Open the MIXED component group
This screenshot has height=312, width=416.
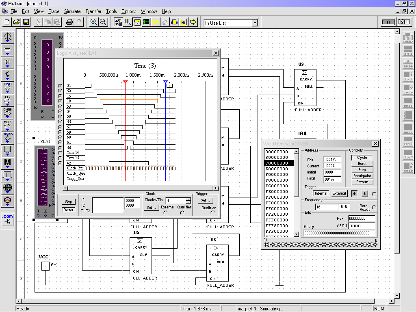pyautogui.click(x=7, y=138)
